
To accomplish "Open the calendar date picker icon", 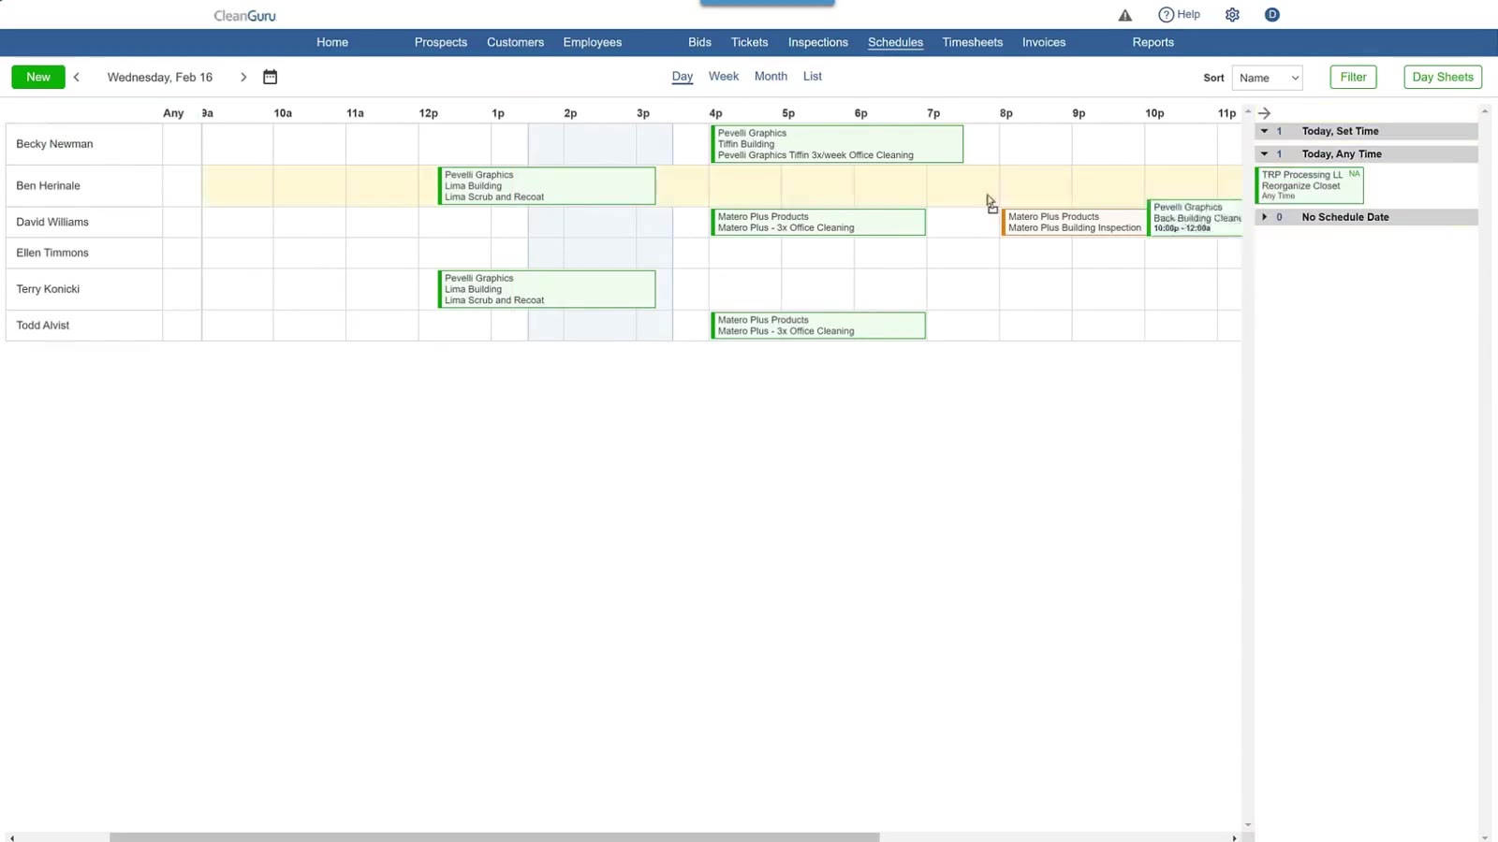I will pyautogui.click(x=270, y=77).
